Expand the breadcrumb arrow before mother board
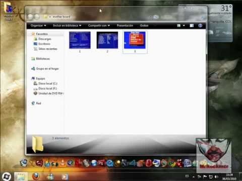242x181 pixels. (x=50, y=17)
